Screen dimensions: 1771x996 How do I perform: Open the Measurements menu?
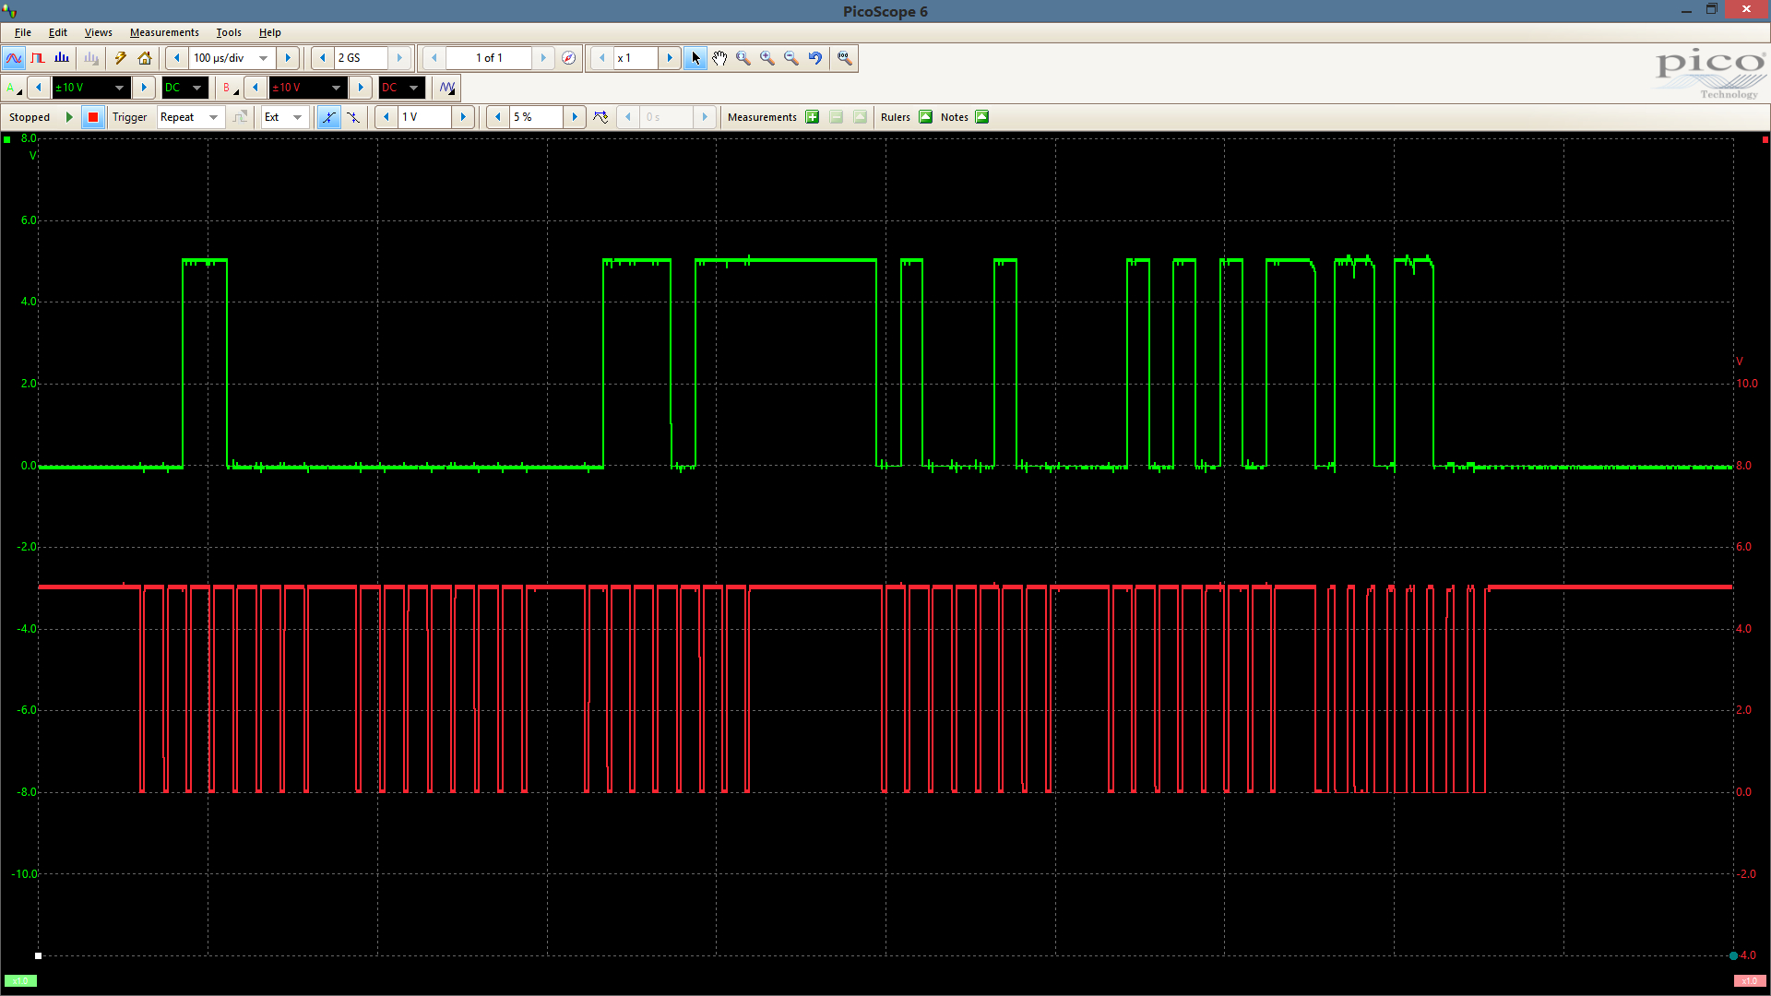(163, 32)
